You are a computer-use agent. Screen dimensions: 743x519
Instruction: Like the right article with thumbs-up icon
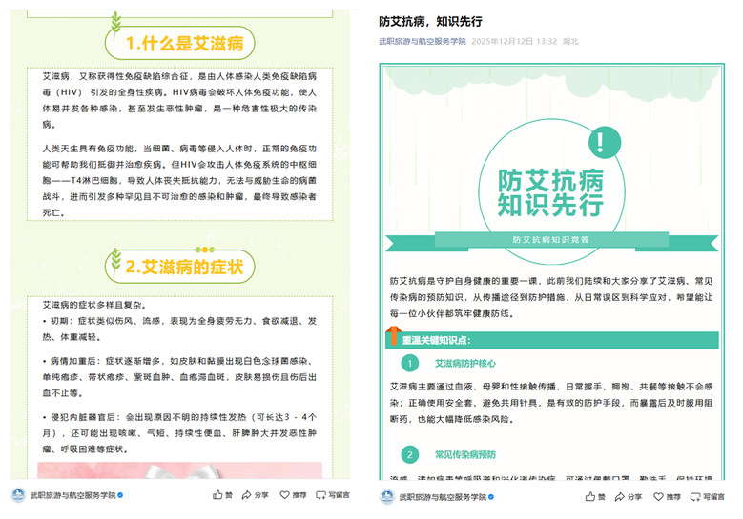591,496
